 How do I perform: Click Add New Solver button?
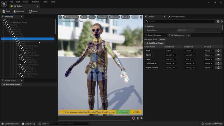tap(12, 85)
